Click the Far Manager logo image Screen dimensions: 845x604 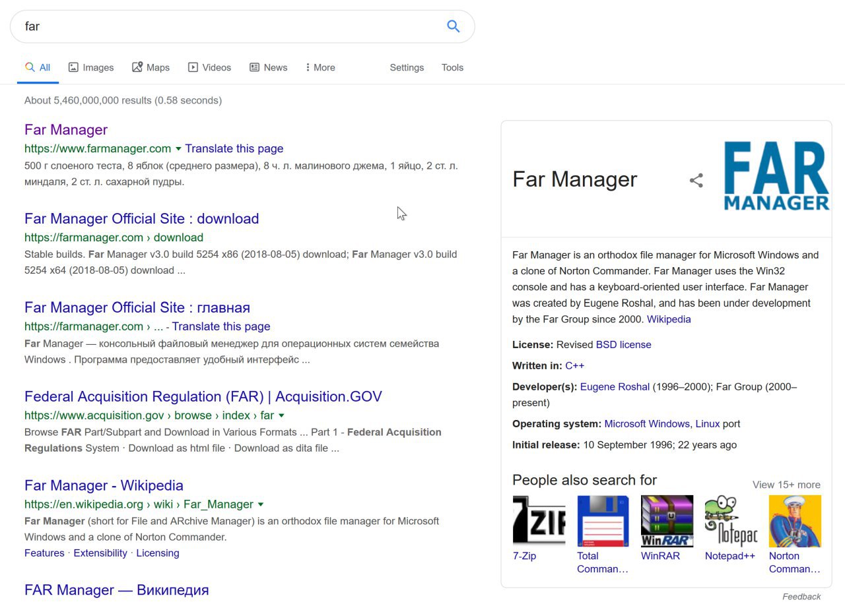(x=776, y=176)
